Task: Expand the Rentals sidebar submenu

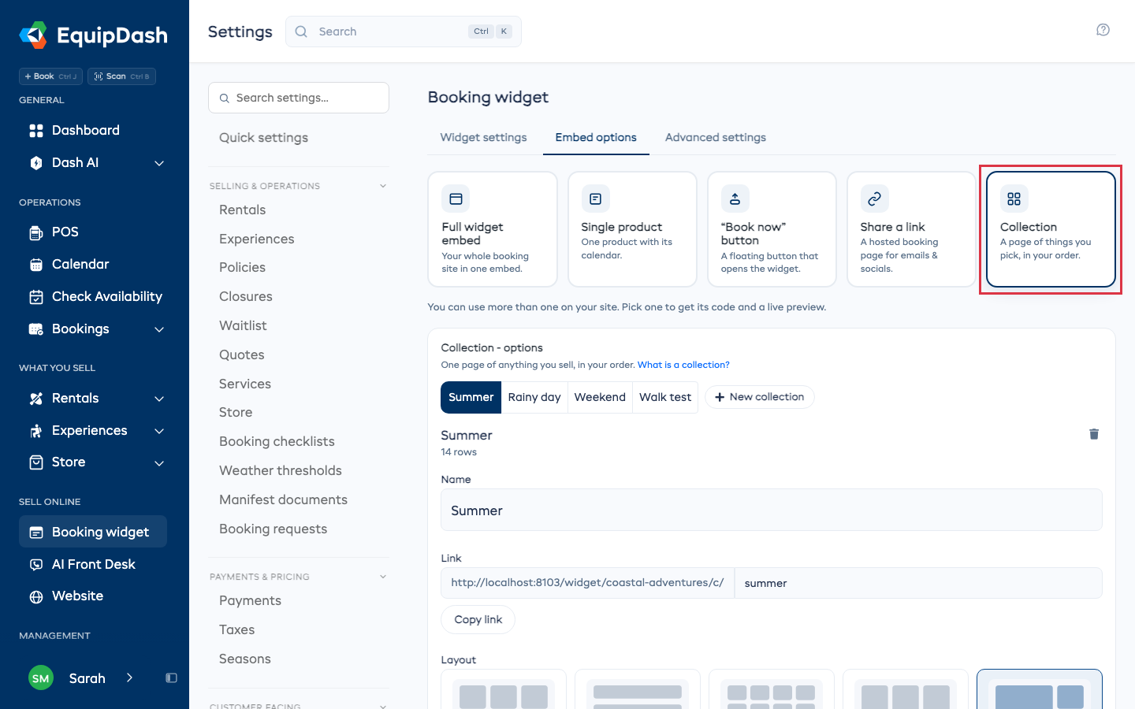Action: [159, 399]
